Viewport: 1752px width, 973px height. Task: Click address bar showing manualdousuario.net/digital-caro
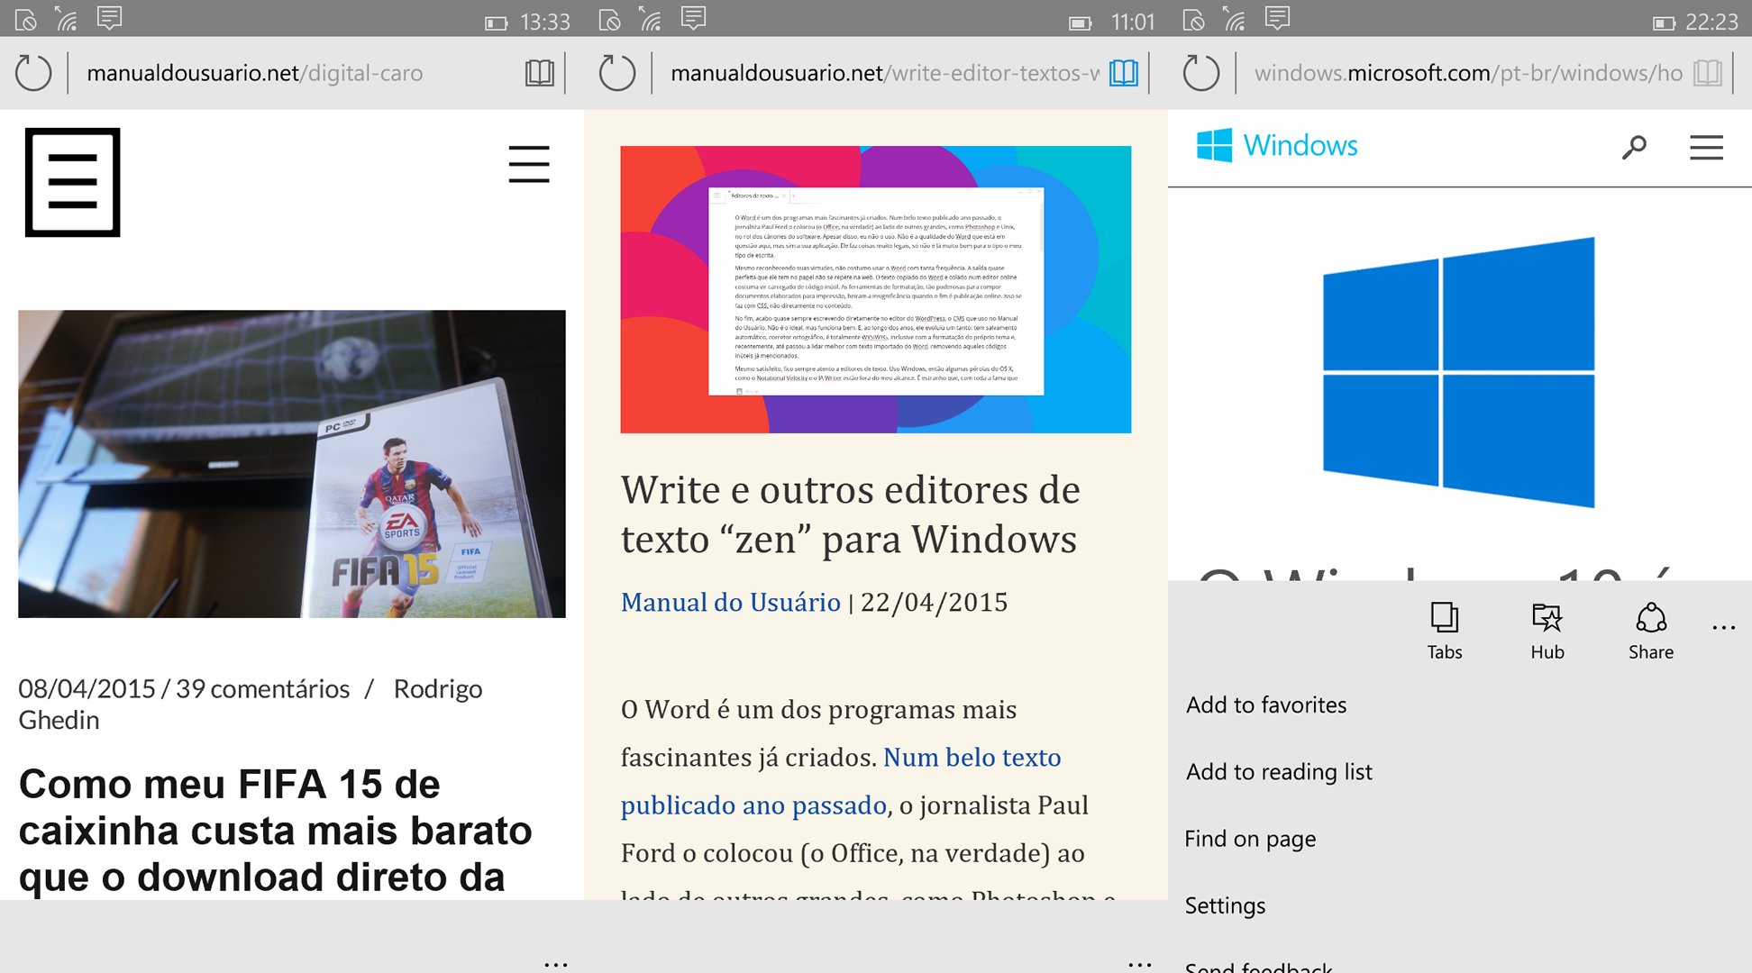tap(255, 73)
